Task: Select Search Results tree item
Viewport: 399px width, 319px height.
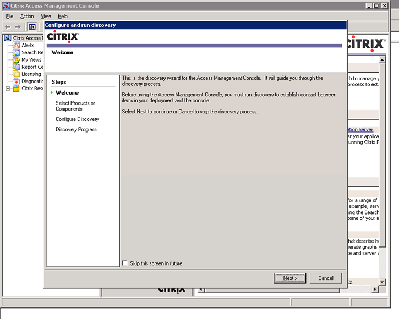Action: coord(32,52)
